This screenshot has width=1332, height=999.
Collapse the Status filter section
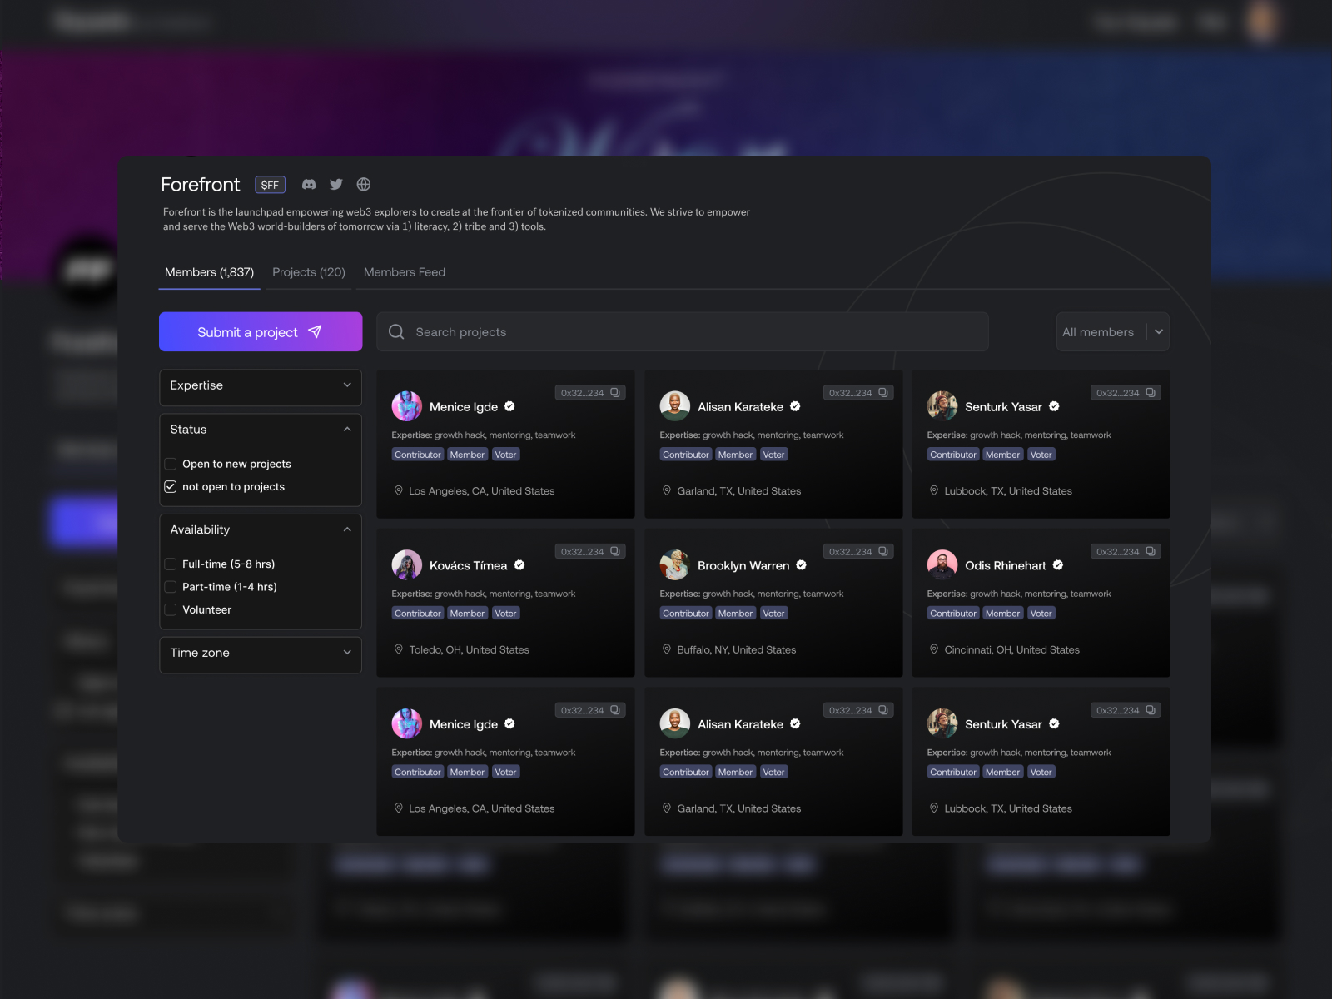(347, 430)
